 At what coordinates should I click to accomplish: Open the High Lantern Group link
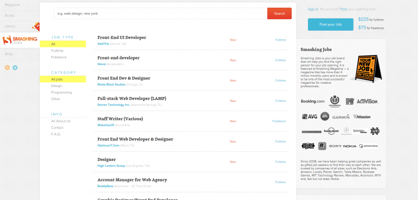click(x=111, y=166)
